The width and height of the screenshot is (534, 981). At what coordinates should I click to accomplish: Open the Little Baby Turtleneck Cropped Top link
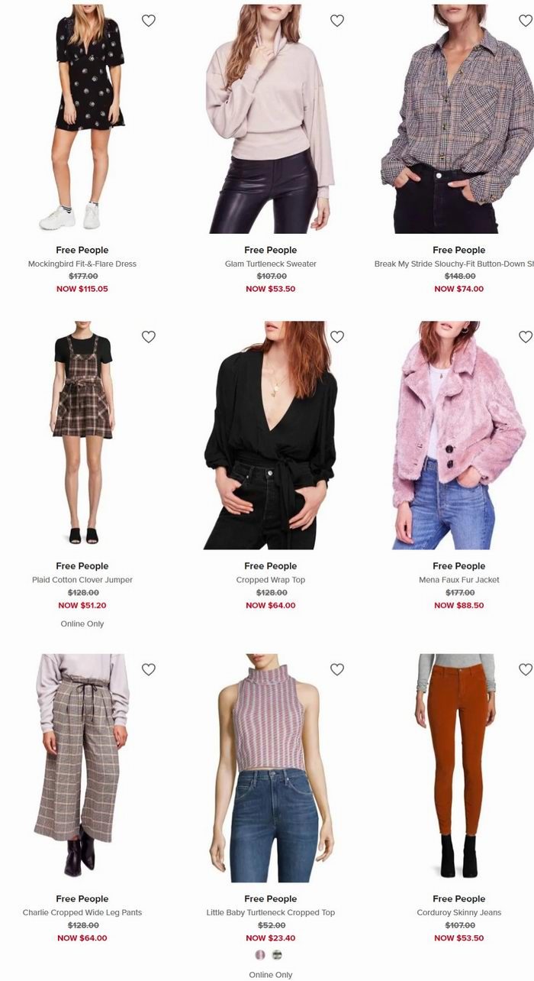tap(271, 912)
